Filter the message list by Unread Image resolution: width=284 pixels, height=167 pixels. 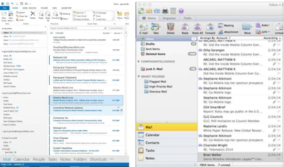click(59, 33)
